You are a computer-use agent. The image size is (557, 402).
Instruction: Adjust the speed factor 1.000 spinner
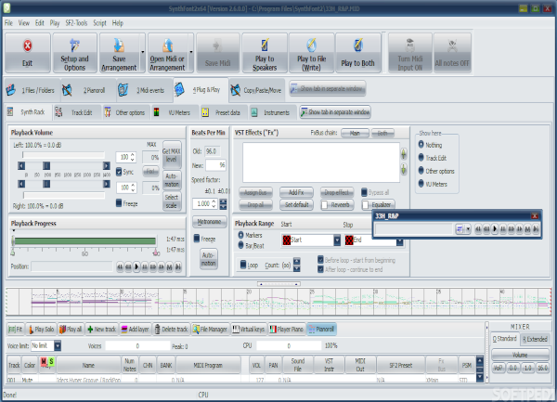pyautogui.click(x=214, y=204)
